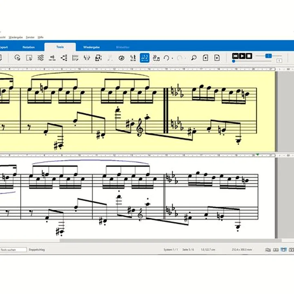Screen dimensions: 294x294
Task: Click the treble clef in the yellow scan
Action: point(140,127)
